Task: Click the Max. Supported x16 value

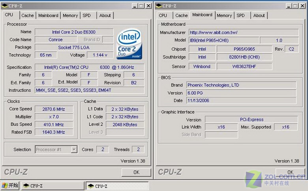Action: (286, 127)
